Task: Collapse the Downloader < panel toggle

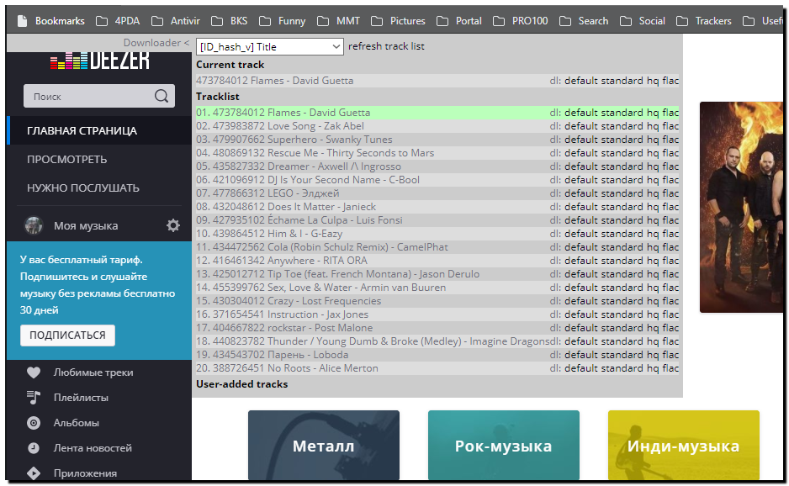Action: [156, 43]
